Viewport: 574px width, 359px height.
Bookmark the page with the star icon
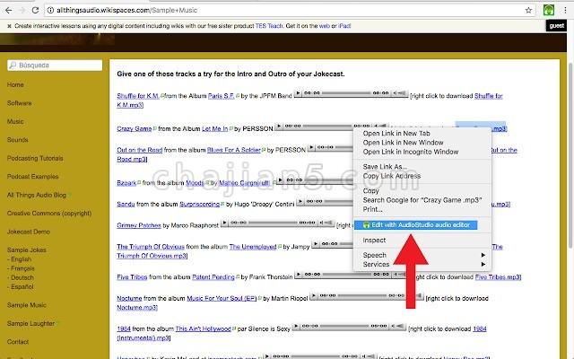529,9
